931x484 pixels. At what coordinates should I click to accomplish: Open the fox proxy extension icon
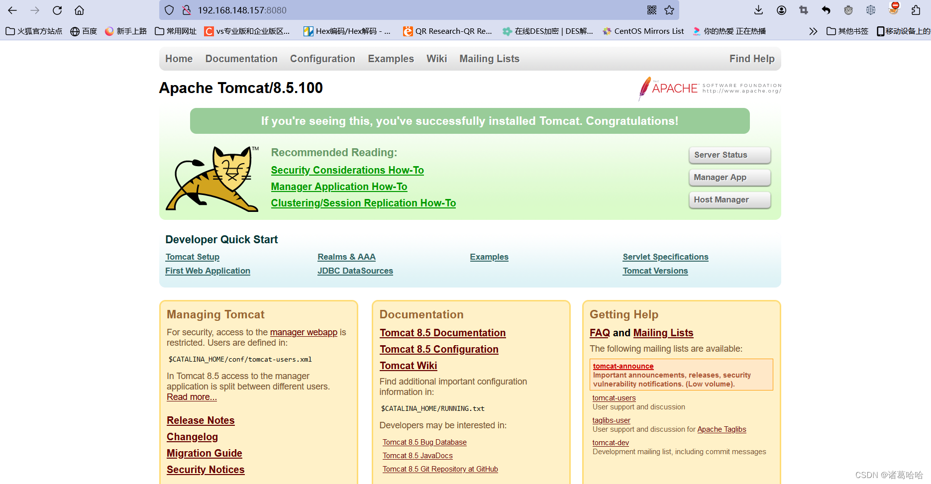[x=894, y=8]
